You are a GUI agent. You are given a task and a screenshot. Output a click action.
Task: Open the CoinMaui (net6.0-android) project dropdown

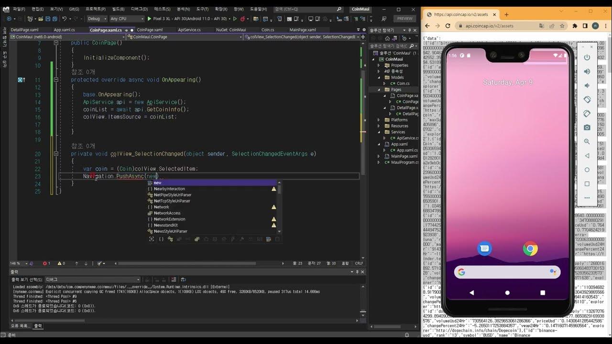tap(67, 37)
